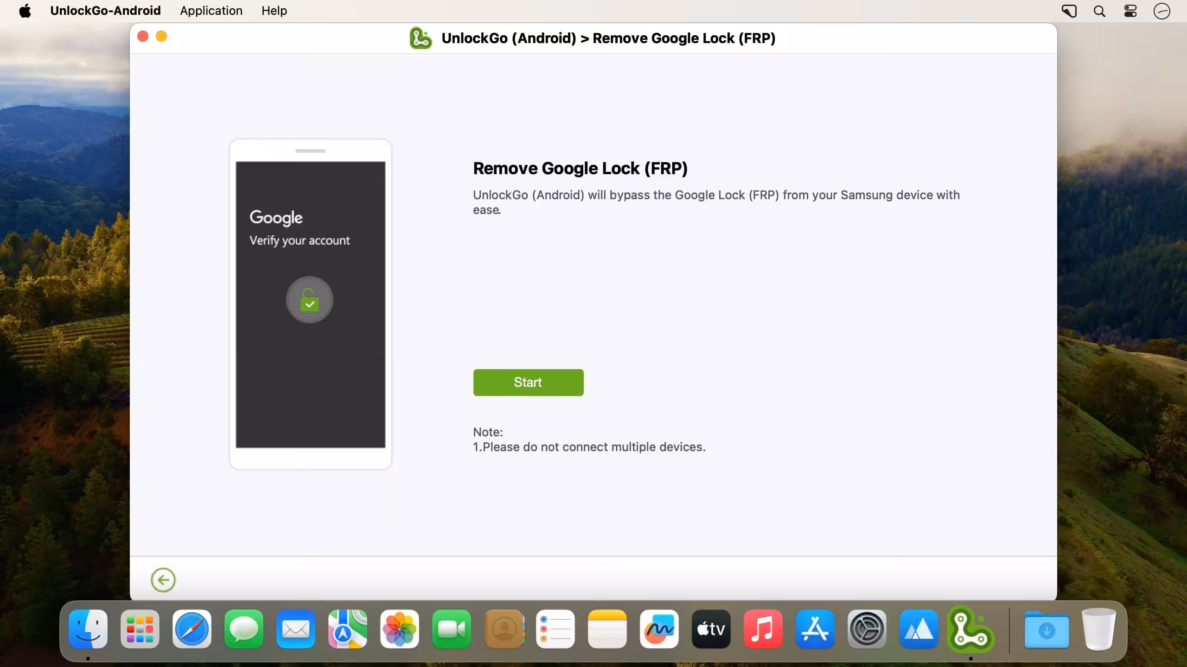This screenshot has width=1187, height=667.
Task: Click the clock-like icon in menu bar
Action: point(1162,11)
